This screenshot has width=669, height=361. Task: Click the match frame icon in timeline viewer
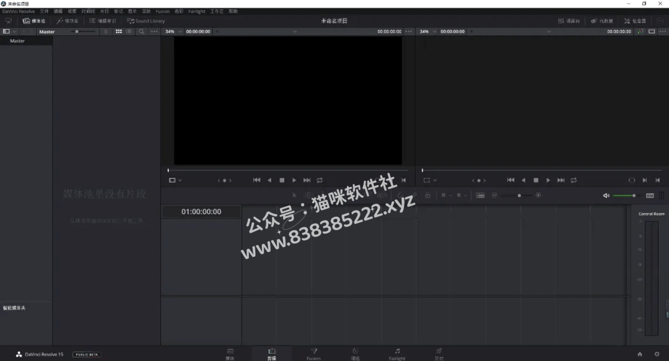tap(632, 180)
